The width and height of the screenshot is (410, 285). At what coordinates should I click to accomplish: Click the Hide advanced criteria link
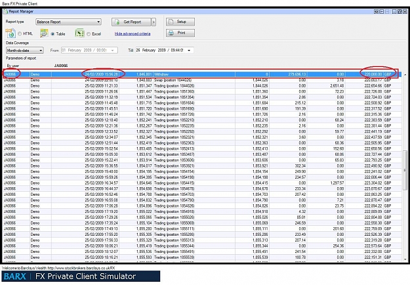coord(133,33)
